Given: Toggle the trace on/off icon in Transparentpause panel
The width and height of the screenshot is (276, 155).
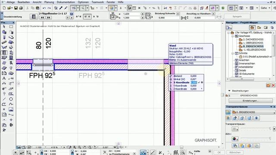Looking at the screenshot, I should pos(228,112).
